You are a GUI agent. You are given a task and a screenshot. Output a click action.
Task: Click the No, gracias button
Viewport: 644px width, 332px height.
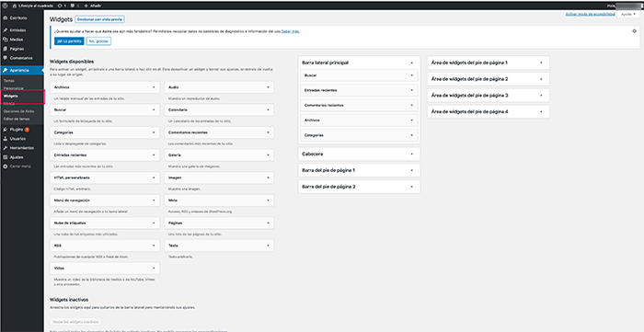pos(98,41)
